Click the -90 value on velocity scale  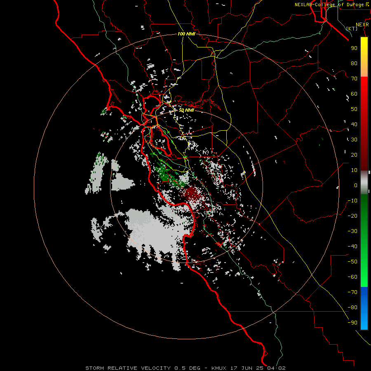click(352, 322)
